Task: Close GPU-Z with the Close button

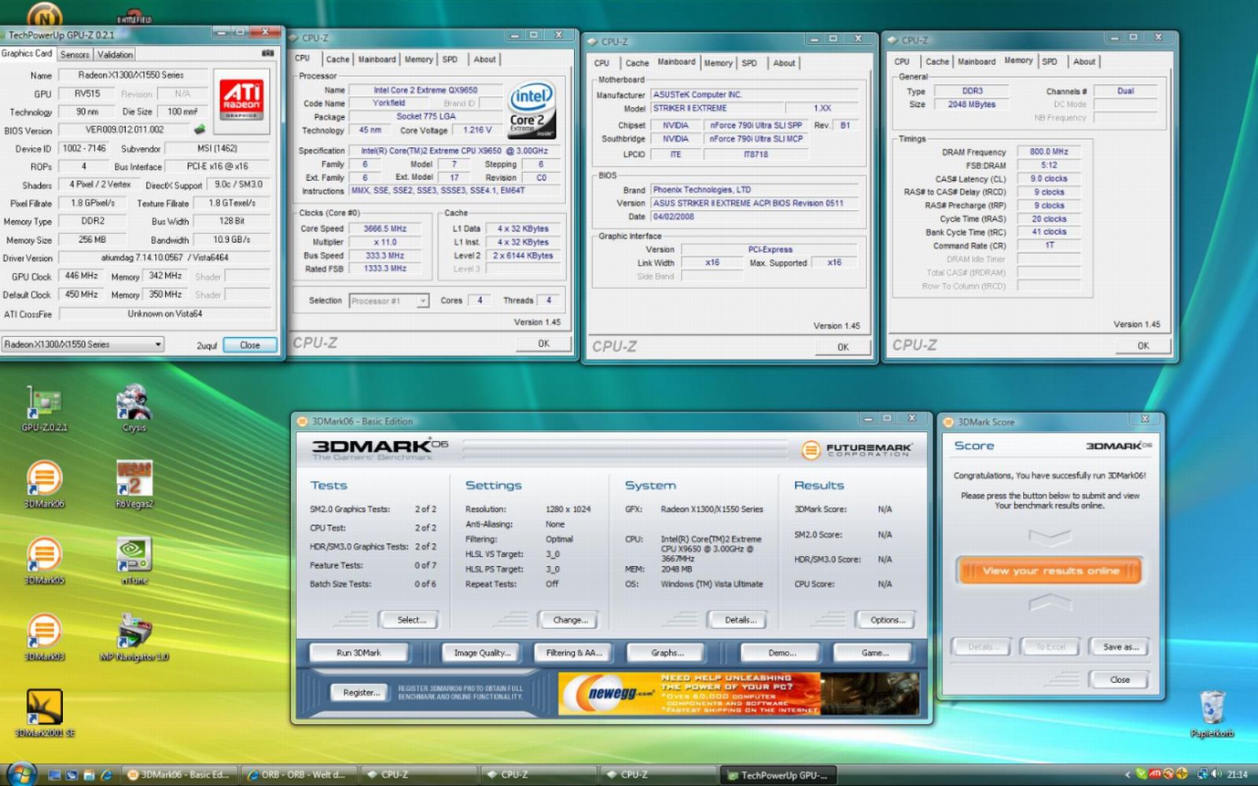Action: (250, 345)
